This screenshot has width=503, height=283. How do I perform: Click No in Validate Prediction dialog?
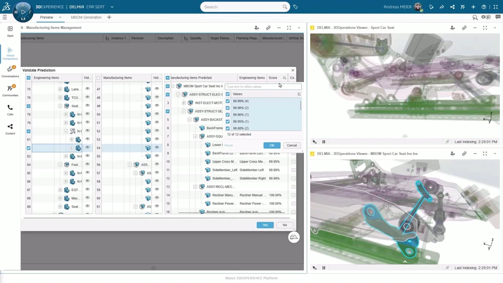[285, 225]
